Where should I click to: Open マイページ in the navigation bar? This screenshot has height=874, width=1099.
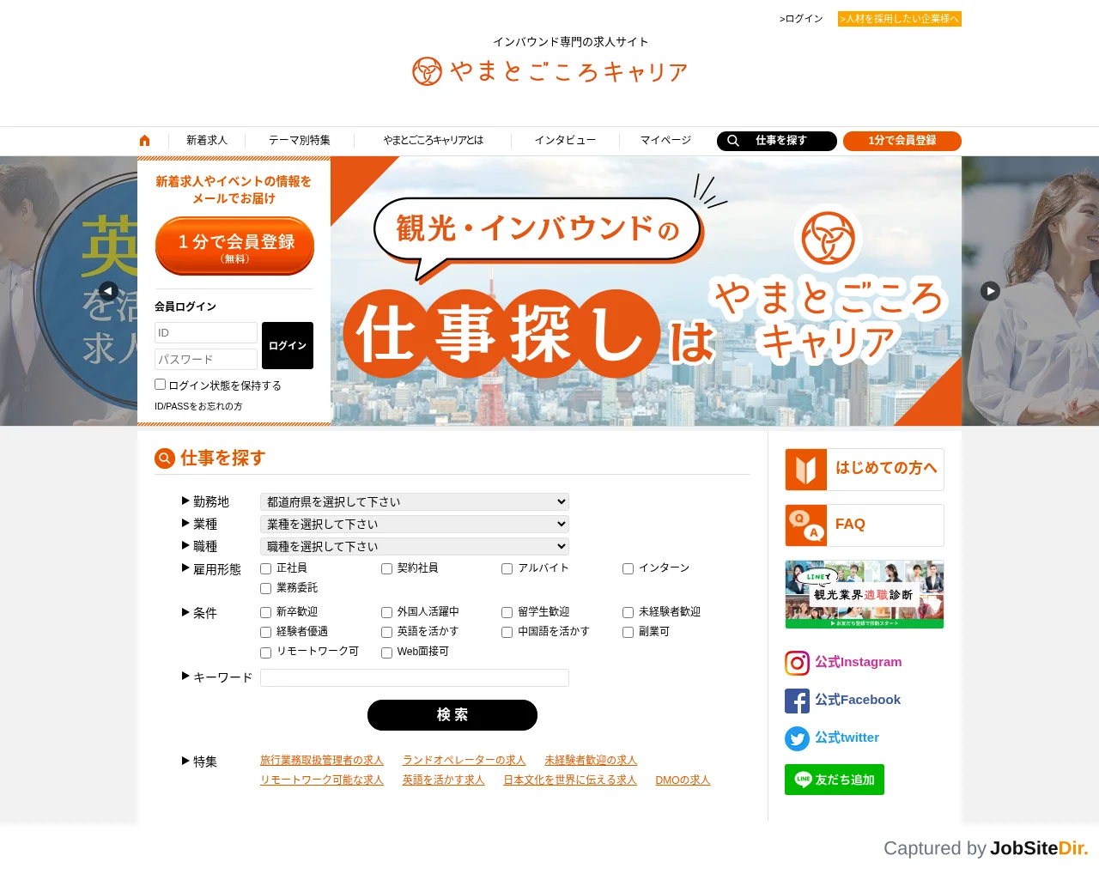[665, 141]
